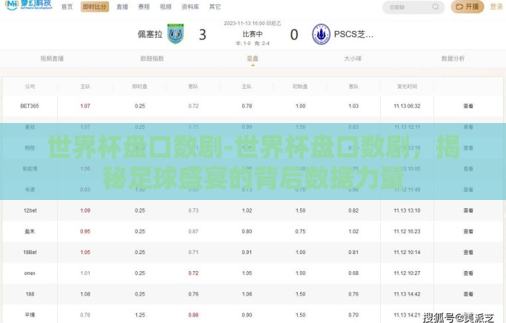Click the 188 company name

30,294
